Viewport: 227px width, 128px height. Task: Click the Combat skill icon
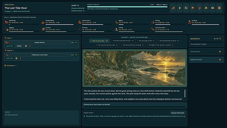(43, 29)
